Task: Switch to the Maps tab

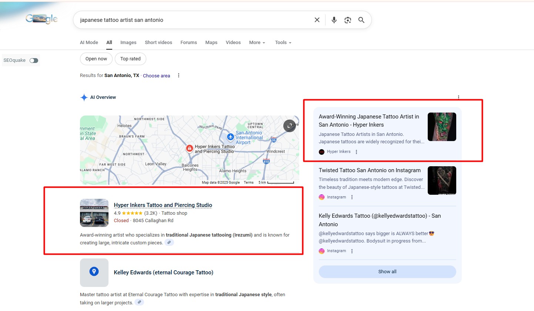Action: (x=211, y=43)
